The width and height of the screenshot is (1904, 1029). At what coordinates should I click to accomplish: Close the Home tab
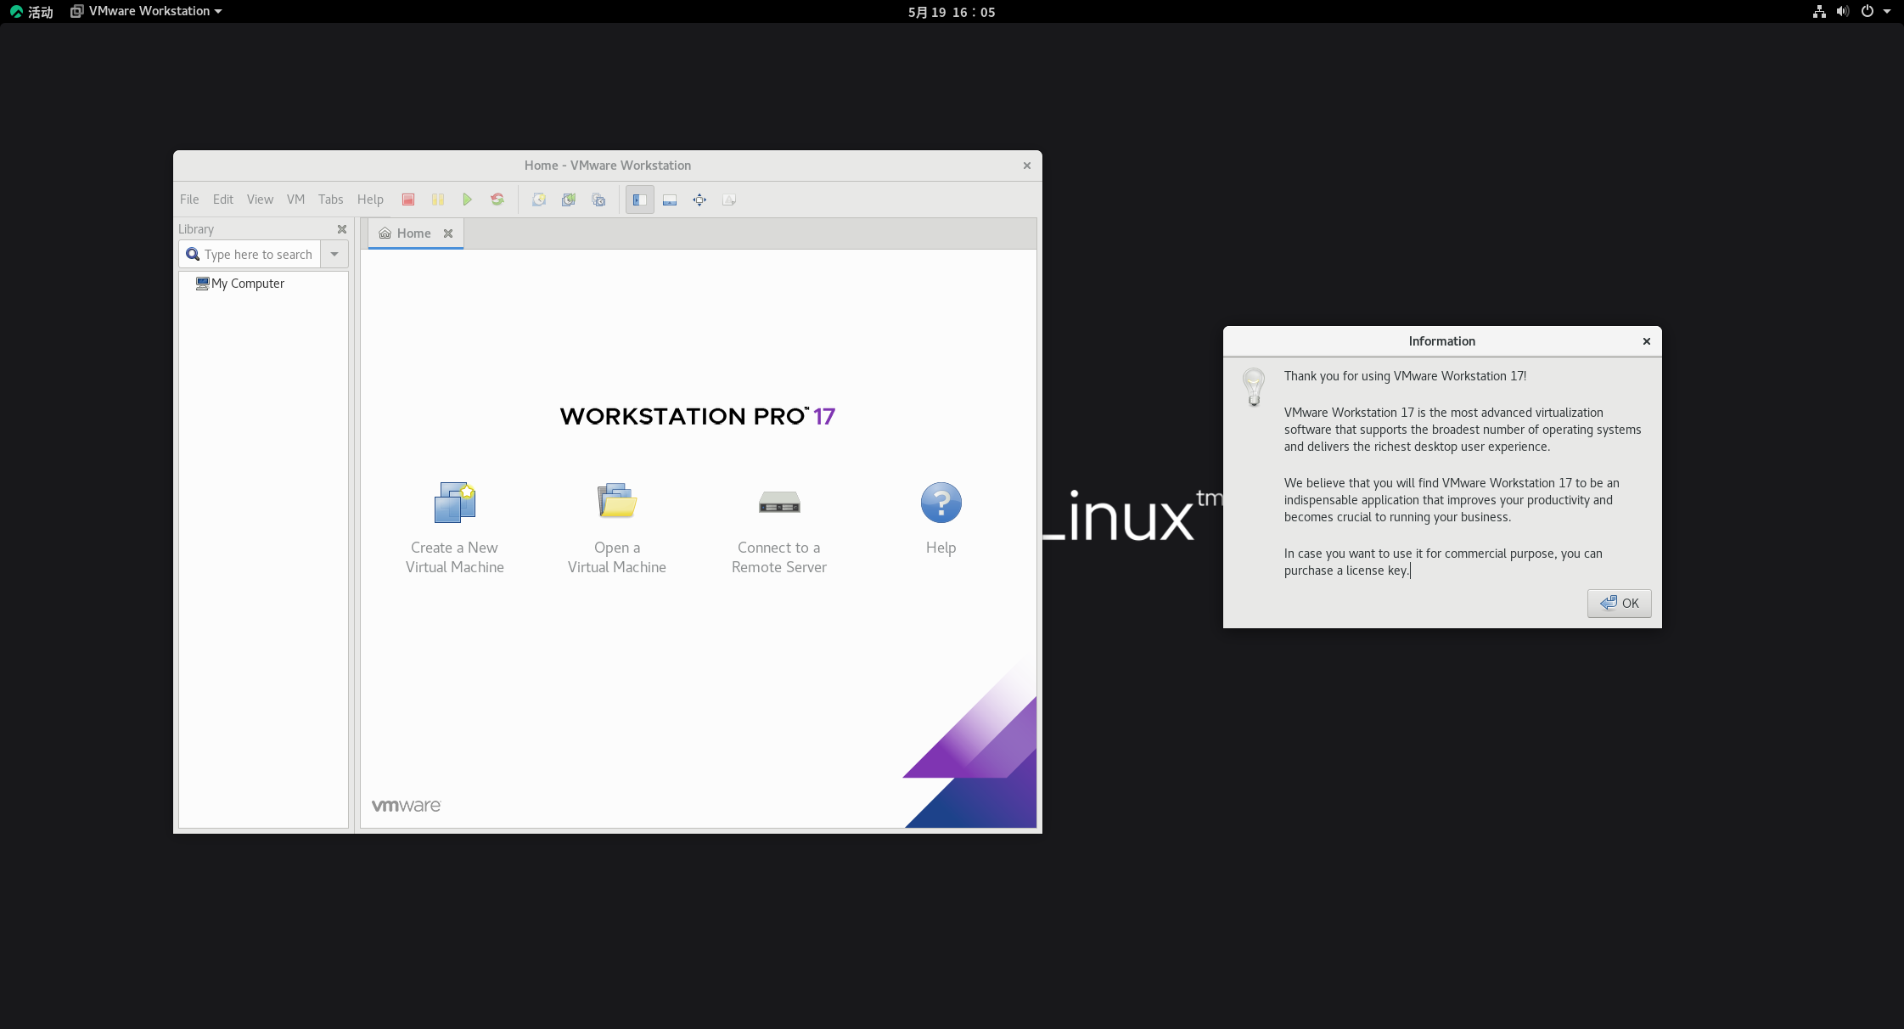tap(448, 233)
